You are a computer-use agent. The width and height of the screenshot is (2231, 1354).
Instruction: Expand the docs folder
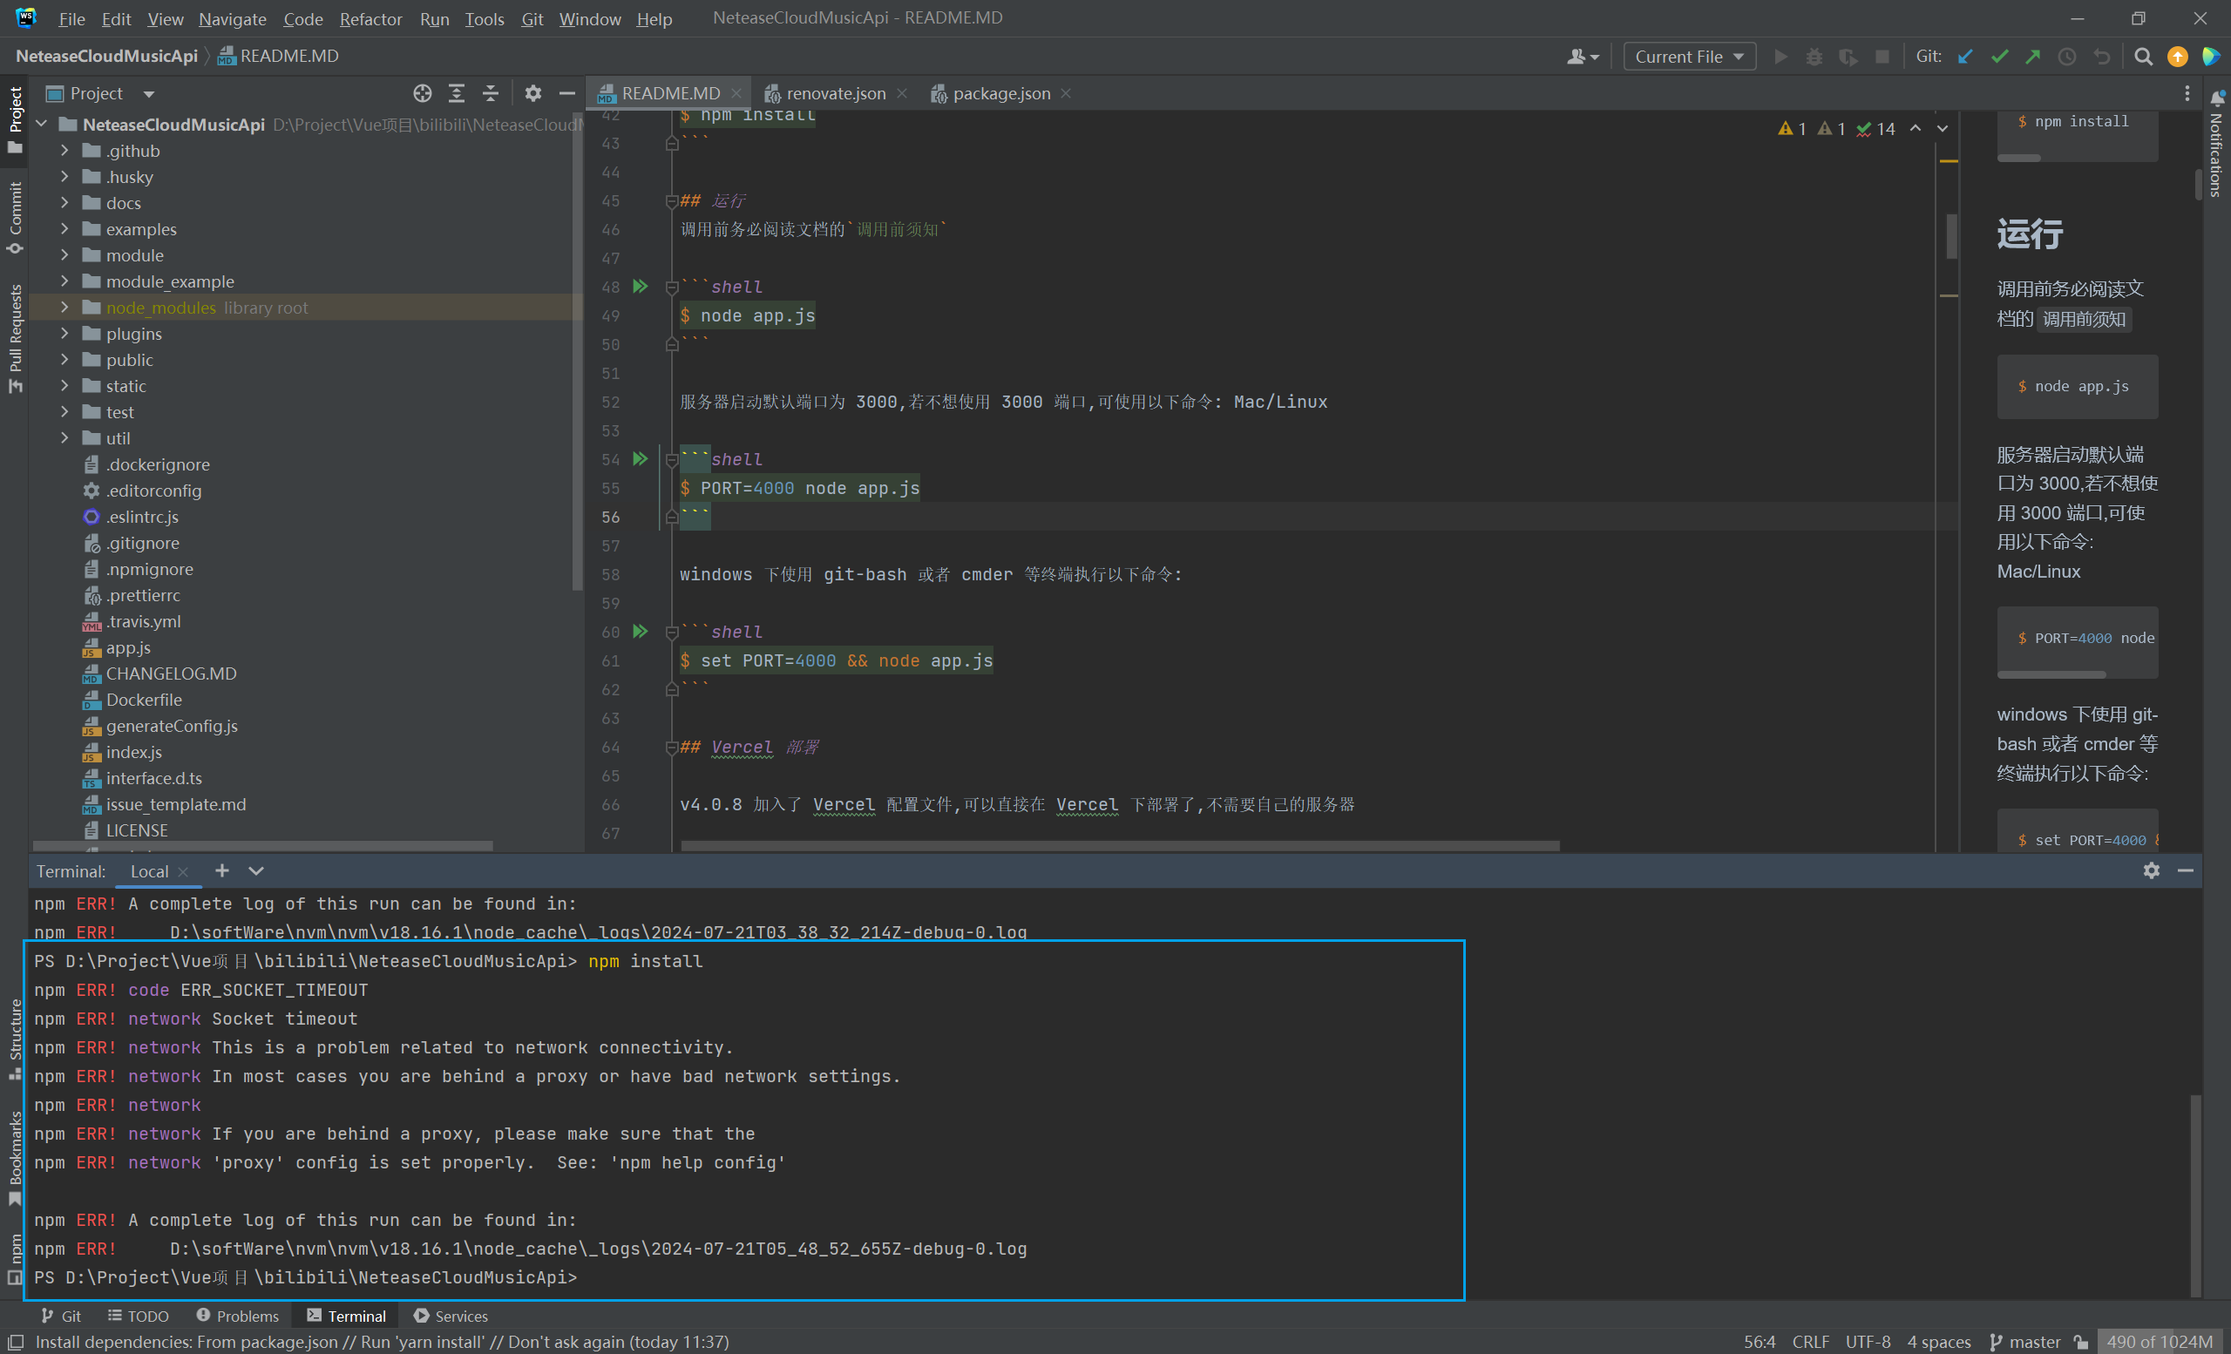[x=64, y=203]
